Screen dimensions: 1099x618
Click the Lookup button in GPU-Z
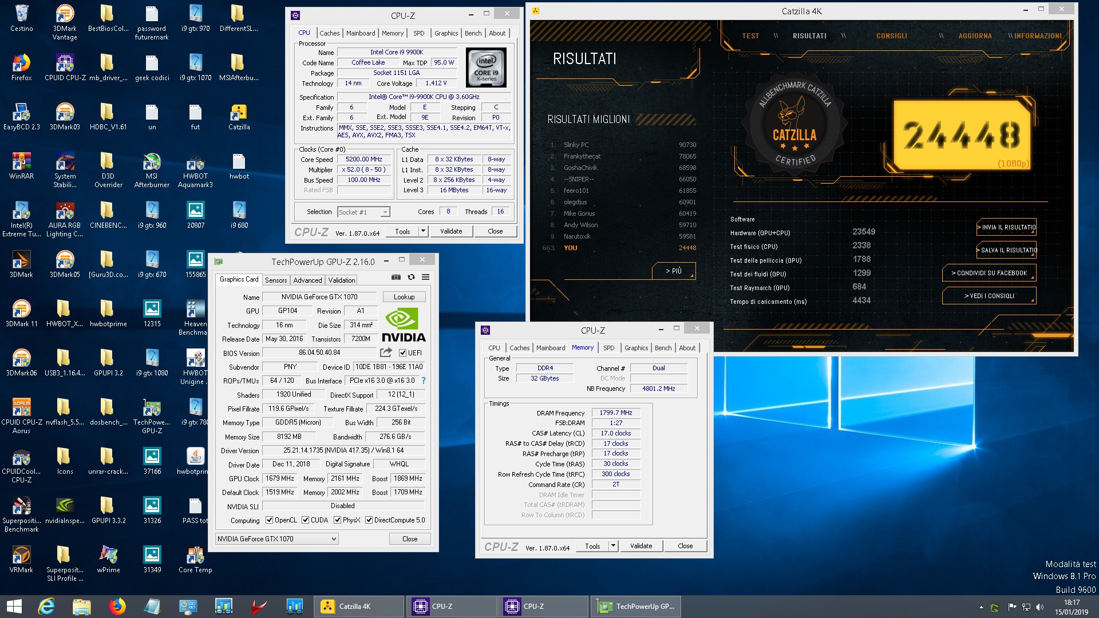click(404, 297)
